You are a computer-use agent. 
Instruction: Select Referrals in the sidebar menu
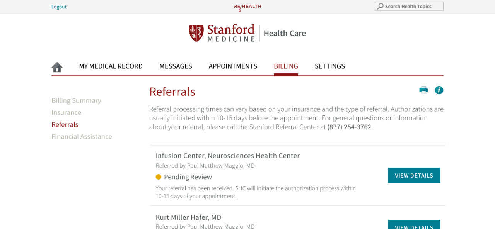(65, 124)
